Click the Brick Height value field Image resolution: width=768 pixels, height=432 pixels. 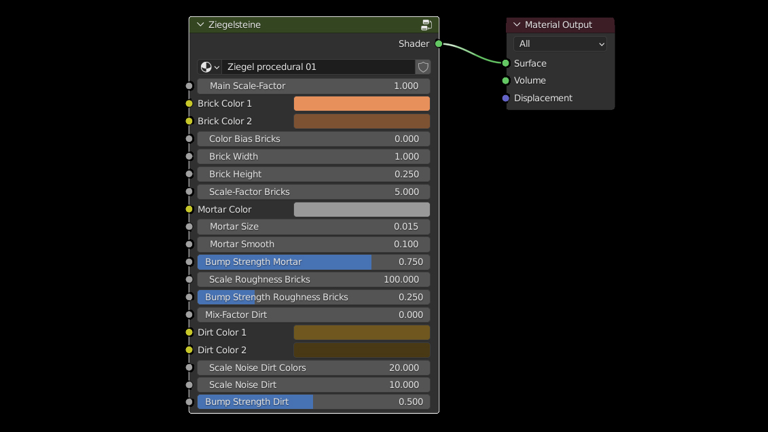click(314, 174)
